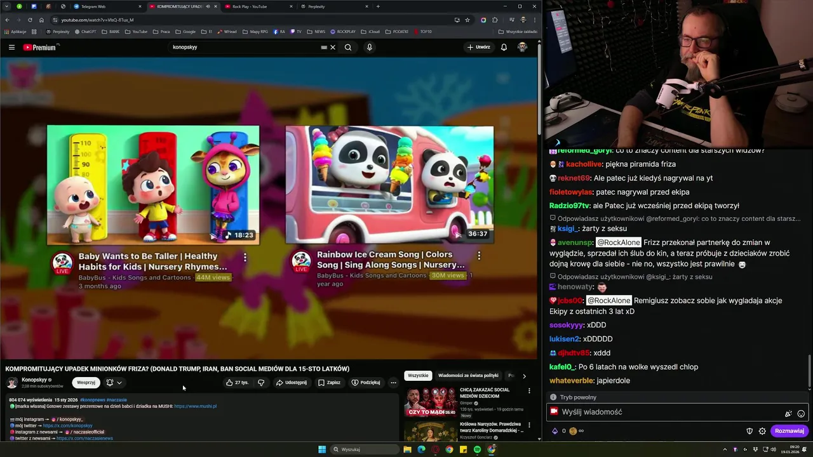Open the Praca bookmarks folder
Viewport: 813px width, 457px height.
161,31
